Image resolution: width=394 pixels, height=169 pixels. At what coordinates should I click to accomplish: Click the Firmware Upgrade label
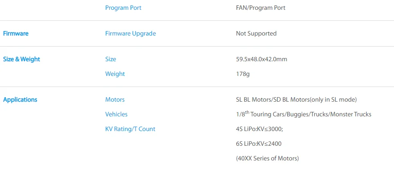tap(130, 33)
